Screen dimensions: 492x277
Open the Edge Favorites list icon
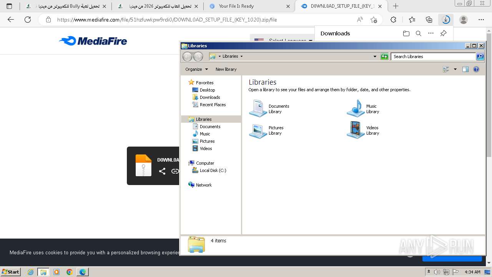point(412,20)
